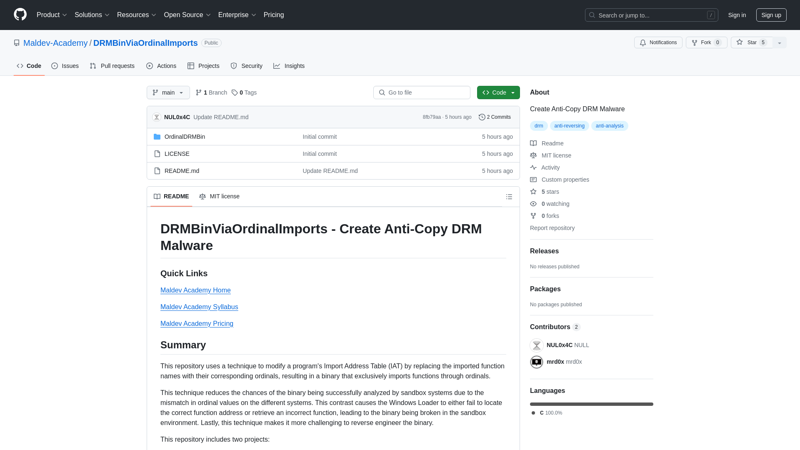View the 5 stars link
Screen dimensions: 800x450
pyautogui.click(x=545, y=192)
